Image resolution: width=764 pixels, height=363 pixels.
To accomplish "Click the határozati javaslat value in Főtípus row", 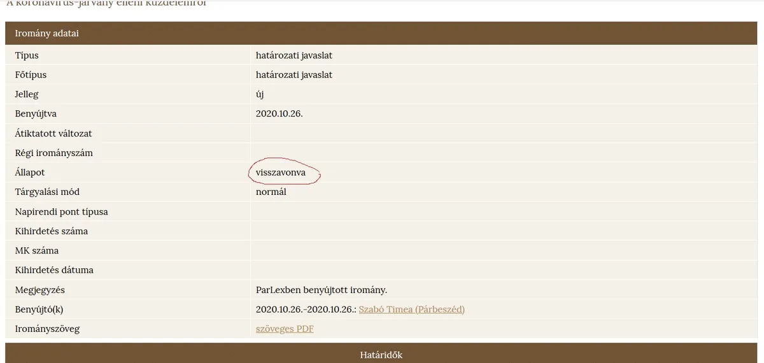I will 294,75.
